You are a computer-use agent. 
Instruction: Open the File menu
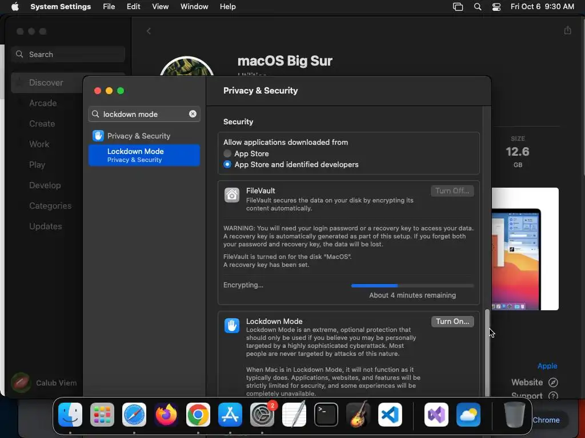coord(109,7)
